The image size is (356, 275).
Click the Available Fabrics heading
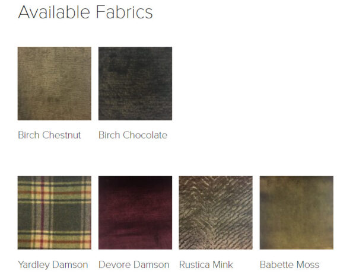(x=85, y=12)
